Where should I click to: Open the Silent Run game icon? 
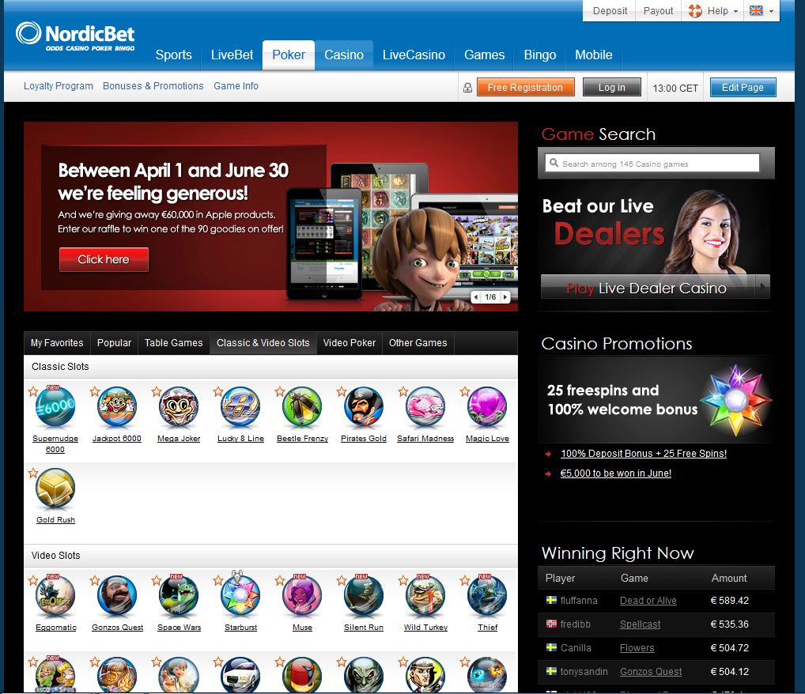pos(364,596)
